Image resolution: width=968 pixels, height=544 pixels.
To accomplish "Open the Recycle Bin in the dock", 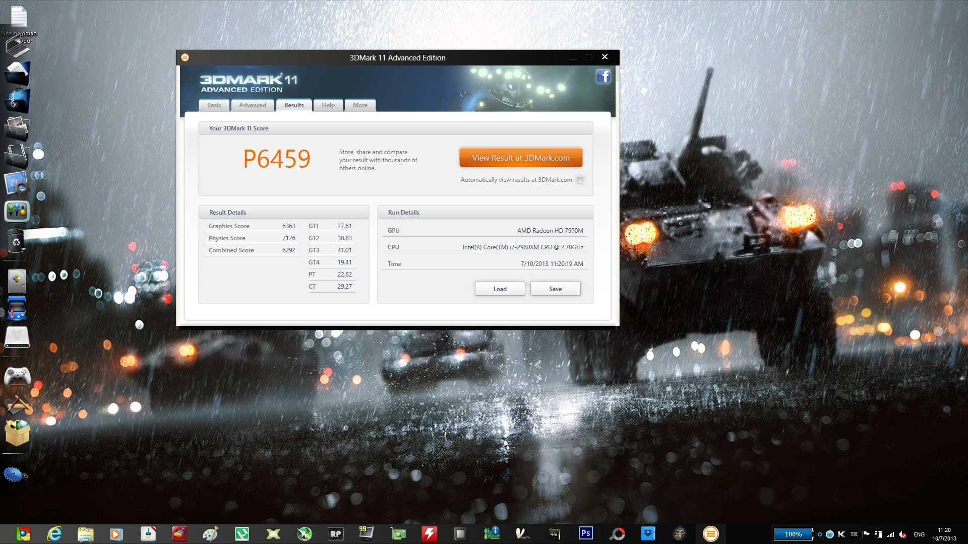I will click(x=17, y=241).
